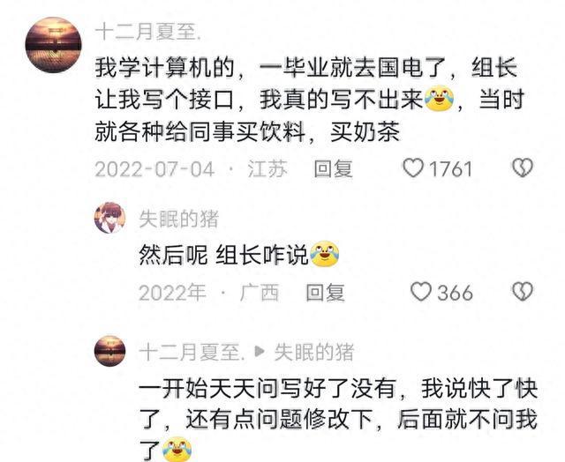Click the crying-laughing emoji after 写不出来
Screen dimensions: 565x462
point(440,98)
